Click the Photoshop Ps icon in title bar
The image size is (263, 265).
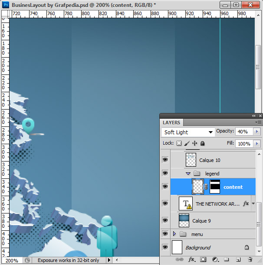6,5
